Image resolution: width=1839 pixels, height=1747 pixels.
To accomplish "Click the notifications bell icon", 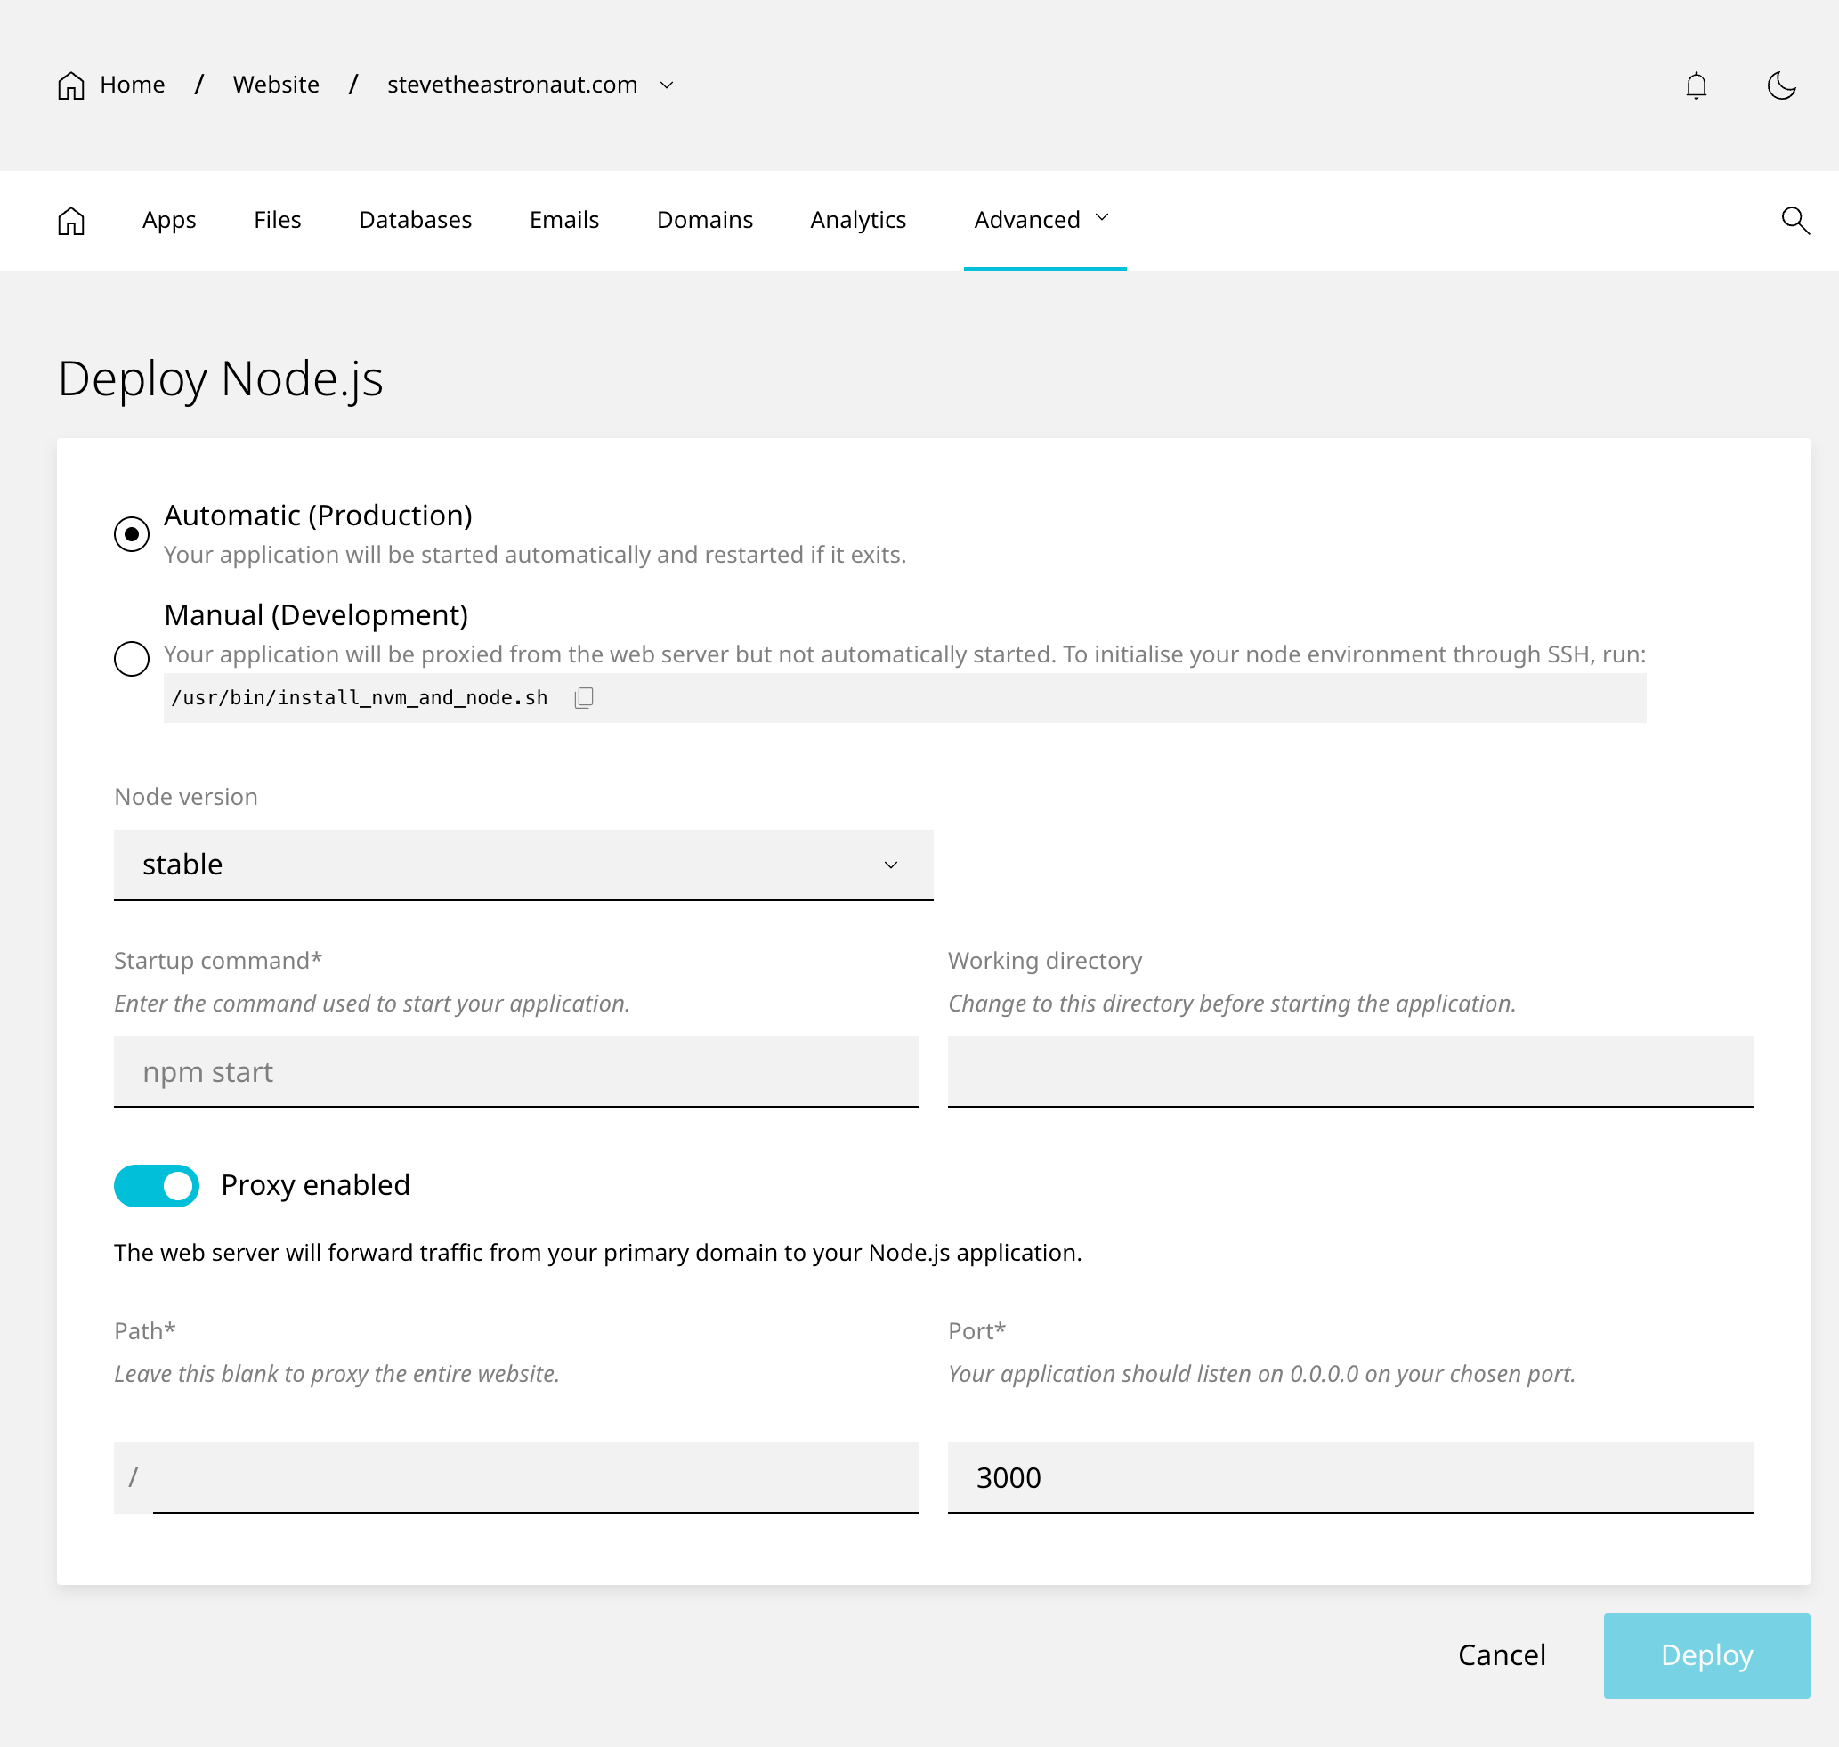I will tap(1696, 85).
